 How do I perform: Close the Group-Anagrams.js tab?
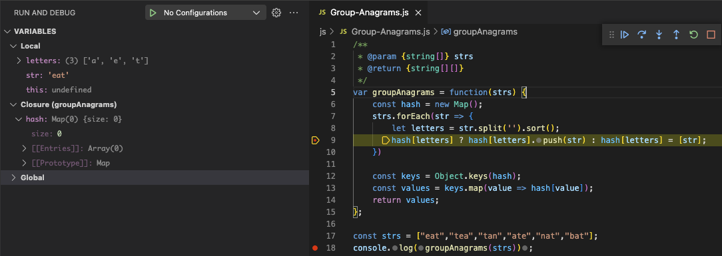(418, 13)
